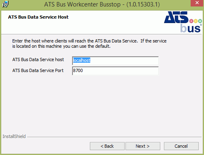The height and width of the screenshot is (155, 204).
Task: Click the 'ATS Bus Data Service host' label
Action: [x=38, y=59]
